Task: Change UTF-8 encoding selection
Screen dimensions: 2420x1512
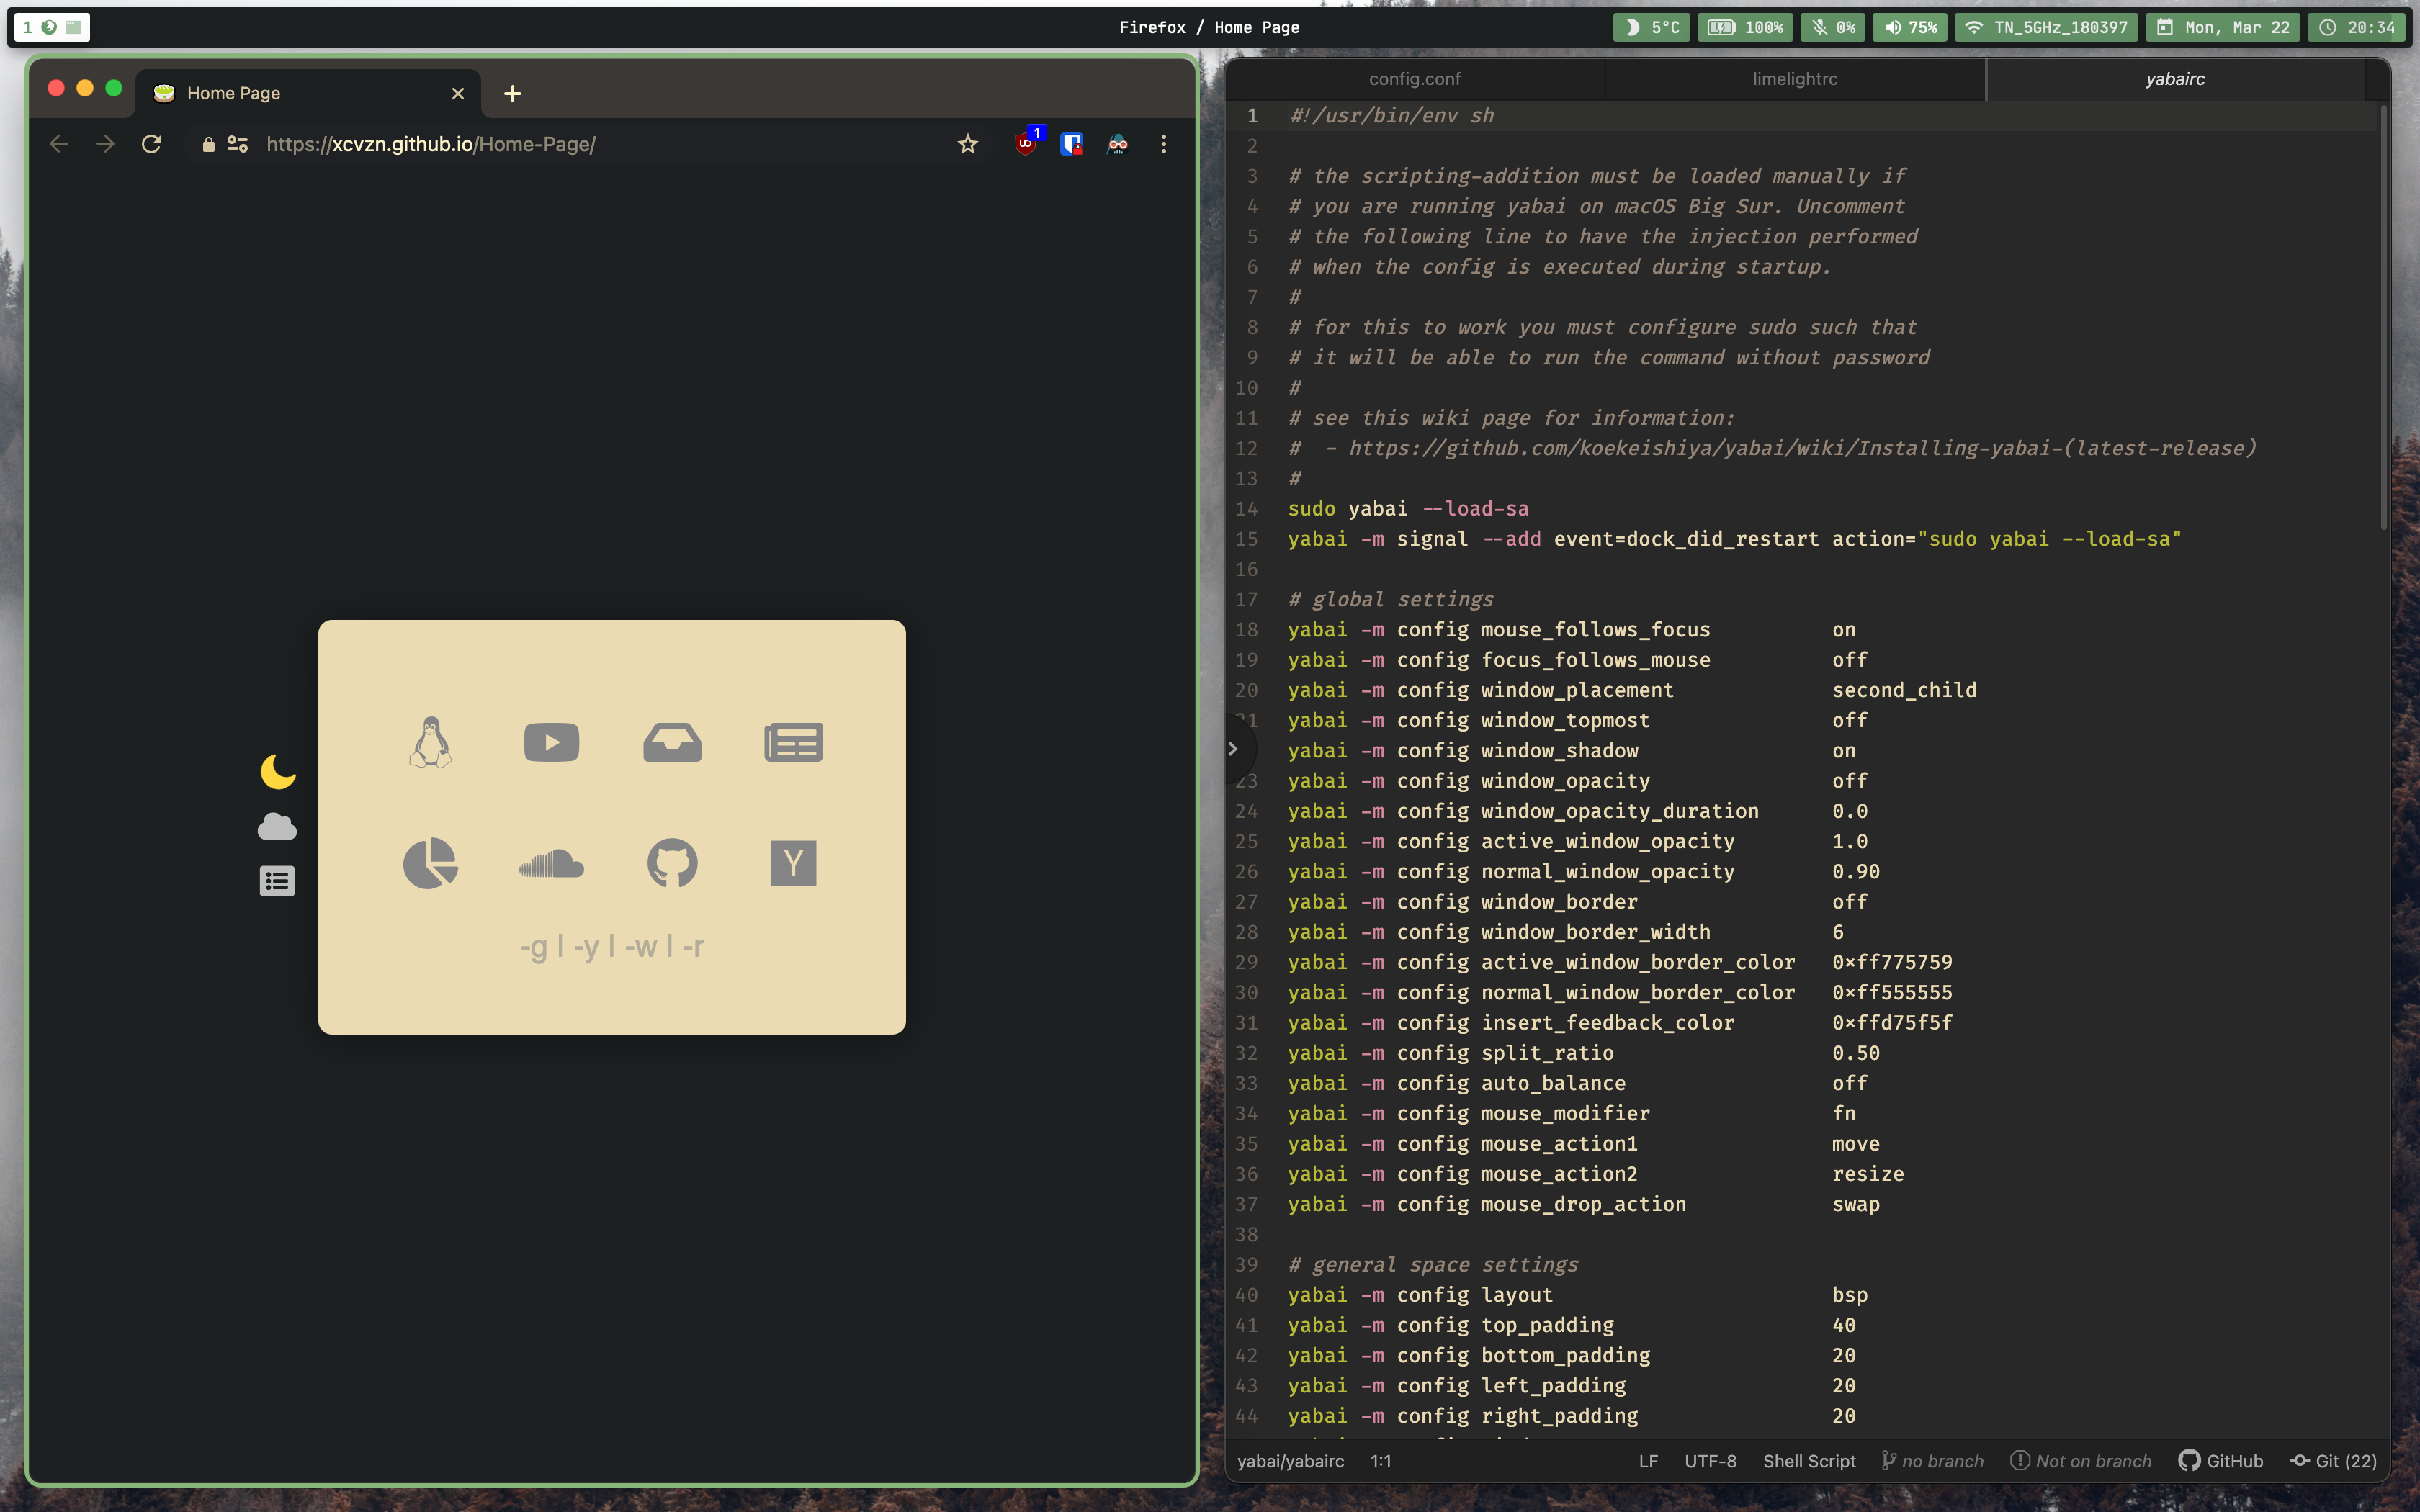Action: (x=1710, y=1461)
